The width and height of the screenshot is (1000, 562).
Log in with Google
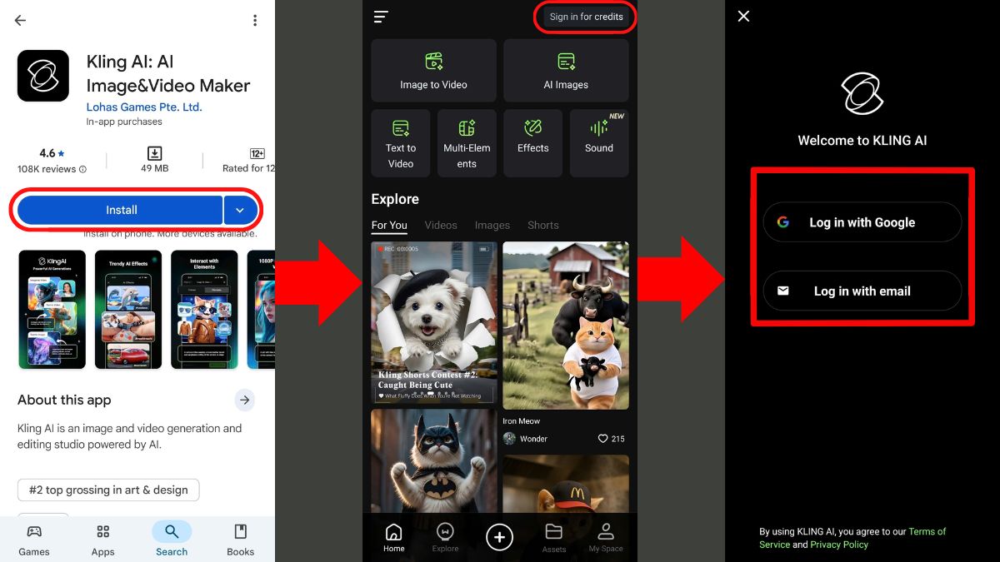(x=862, y=222)
